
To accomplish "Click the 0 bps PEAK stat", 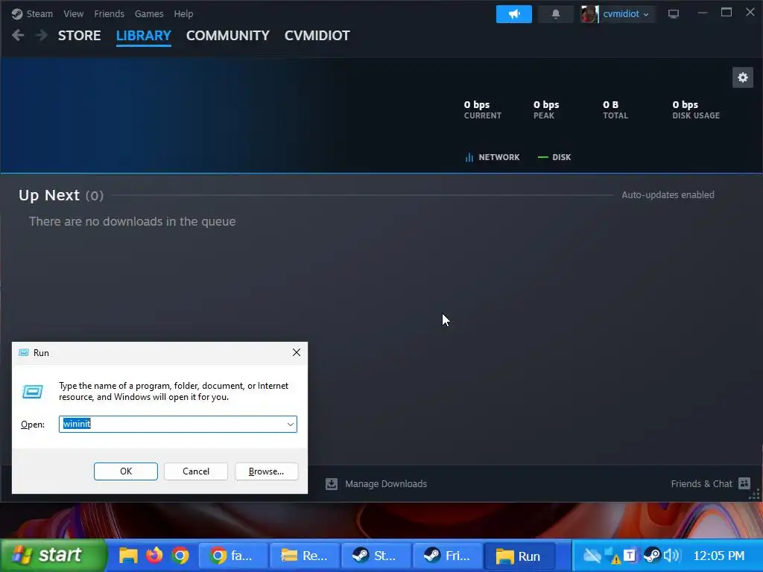I will coord(546,109).
